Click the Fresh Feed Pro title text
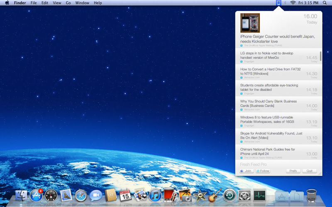The height and width of the screenshot is (207, 332). [x=253, y=164]
